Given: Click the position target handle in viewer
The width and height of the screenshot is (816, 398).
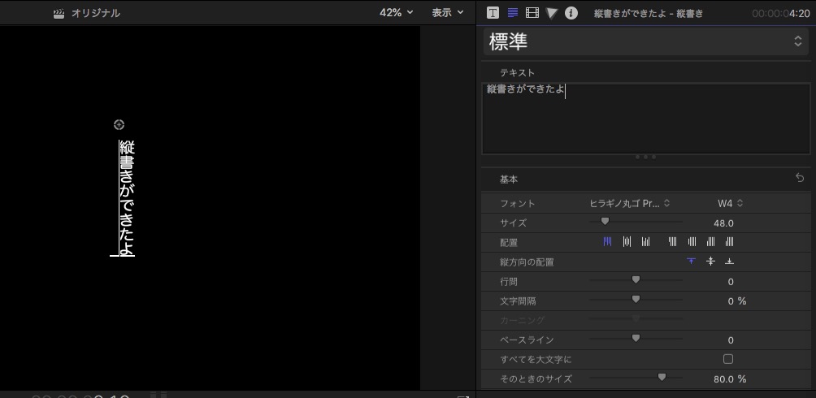Looking at the screenshot, I should point(119,125).
